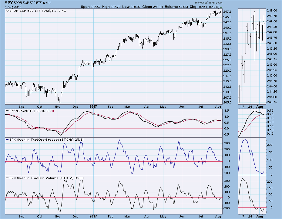Click '24' under the zoomed price panel
Screen dimensions: 282x219
(x=250, y=106)
